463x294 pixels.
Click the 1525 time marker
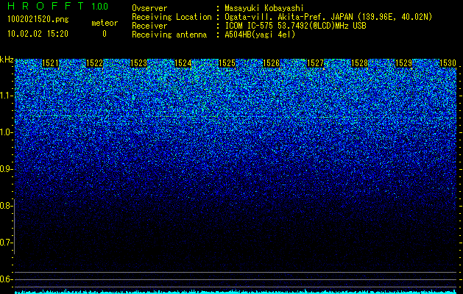pos(227,63)
